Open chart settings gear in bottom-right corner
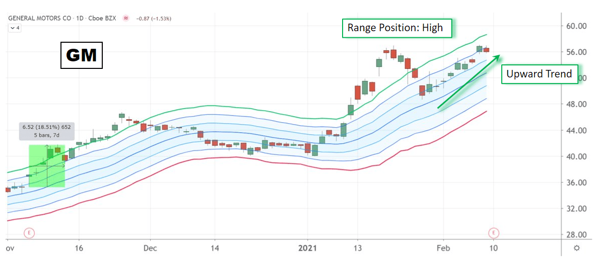Viewport: 597px width, 262px height. (x=576, y=248)
